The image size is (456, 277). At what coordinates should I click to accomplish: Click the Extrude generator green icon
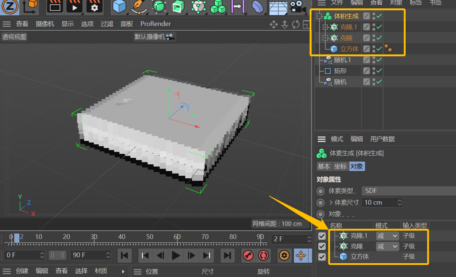coord(179,7)
